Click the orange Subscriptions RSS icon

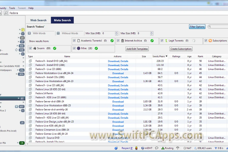tap(210, 41)
